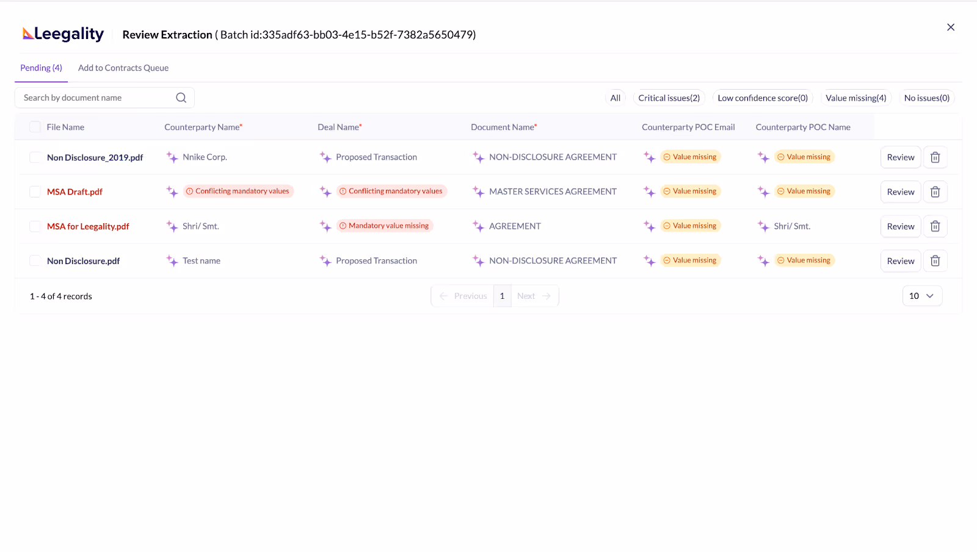The height and width of the screenshot is (552, 977).
Task: Click the Deal Name column header
Action: coord(340,127)
